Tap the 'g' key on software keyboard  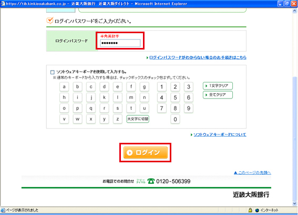point(145,87)
